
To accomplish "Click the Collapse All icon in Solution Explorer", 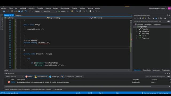I will (158, 18).
